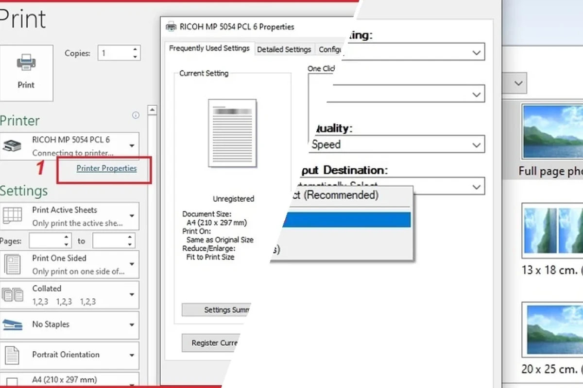Open the Configu... tab in RICOH Properties
583x388 pixels.
click(329, 49)
